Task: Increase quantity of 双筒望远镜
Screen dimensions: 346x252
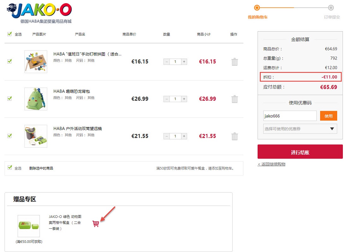Action: 184,136
